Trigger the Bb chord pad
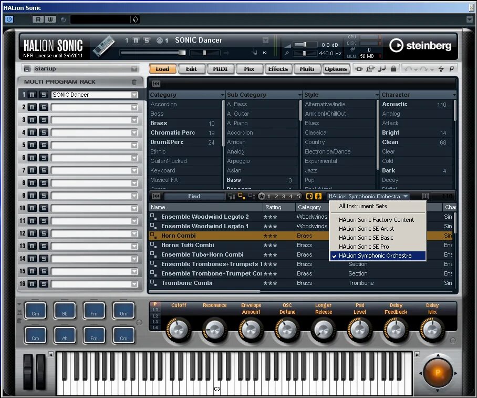 coord(65,311)
